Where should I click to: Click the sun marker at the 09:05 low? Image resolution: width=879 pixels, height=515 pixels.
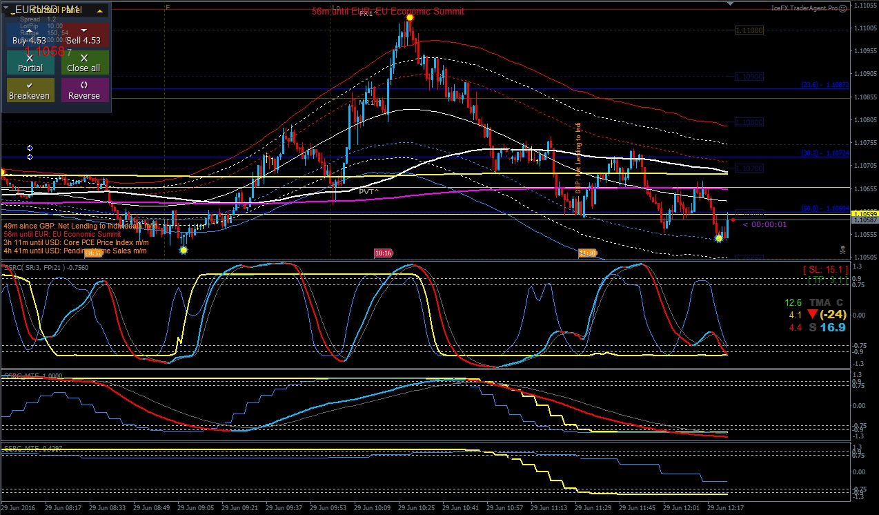pos(184,251)
